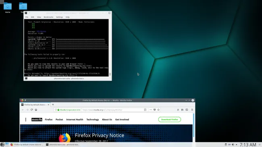This screenshot has height=147, width=262.
Task: Open the Konsole File menu
Action: (27, 17)
